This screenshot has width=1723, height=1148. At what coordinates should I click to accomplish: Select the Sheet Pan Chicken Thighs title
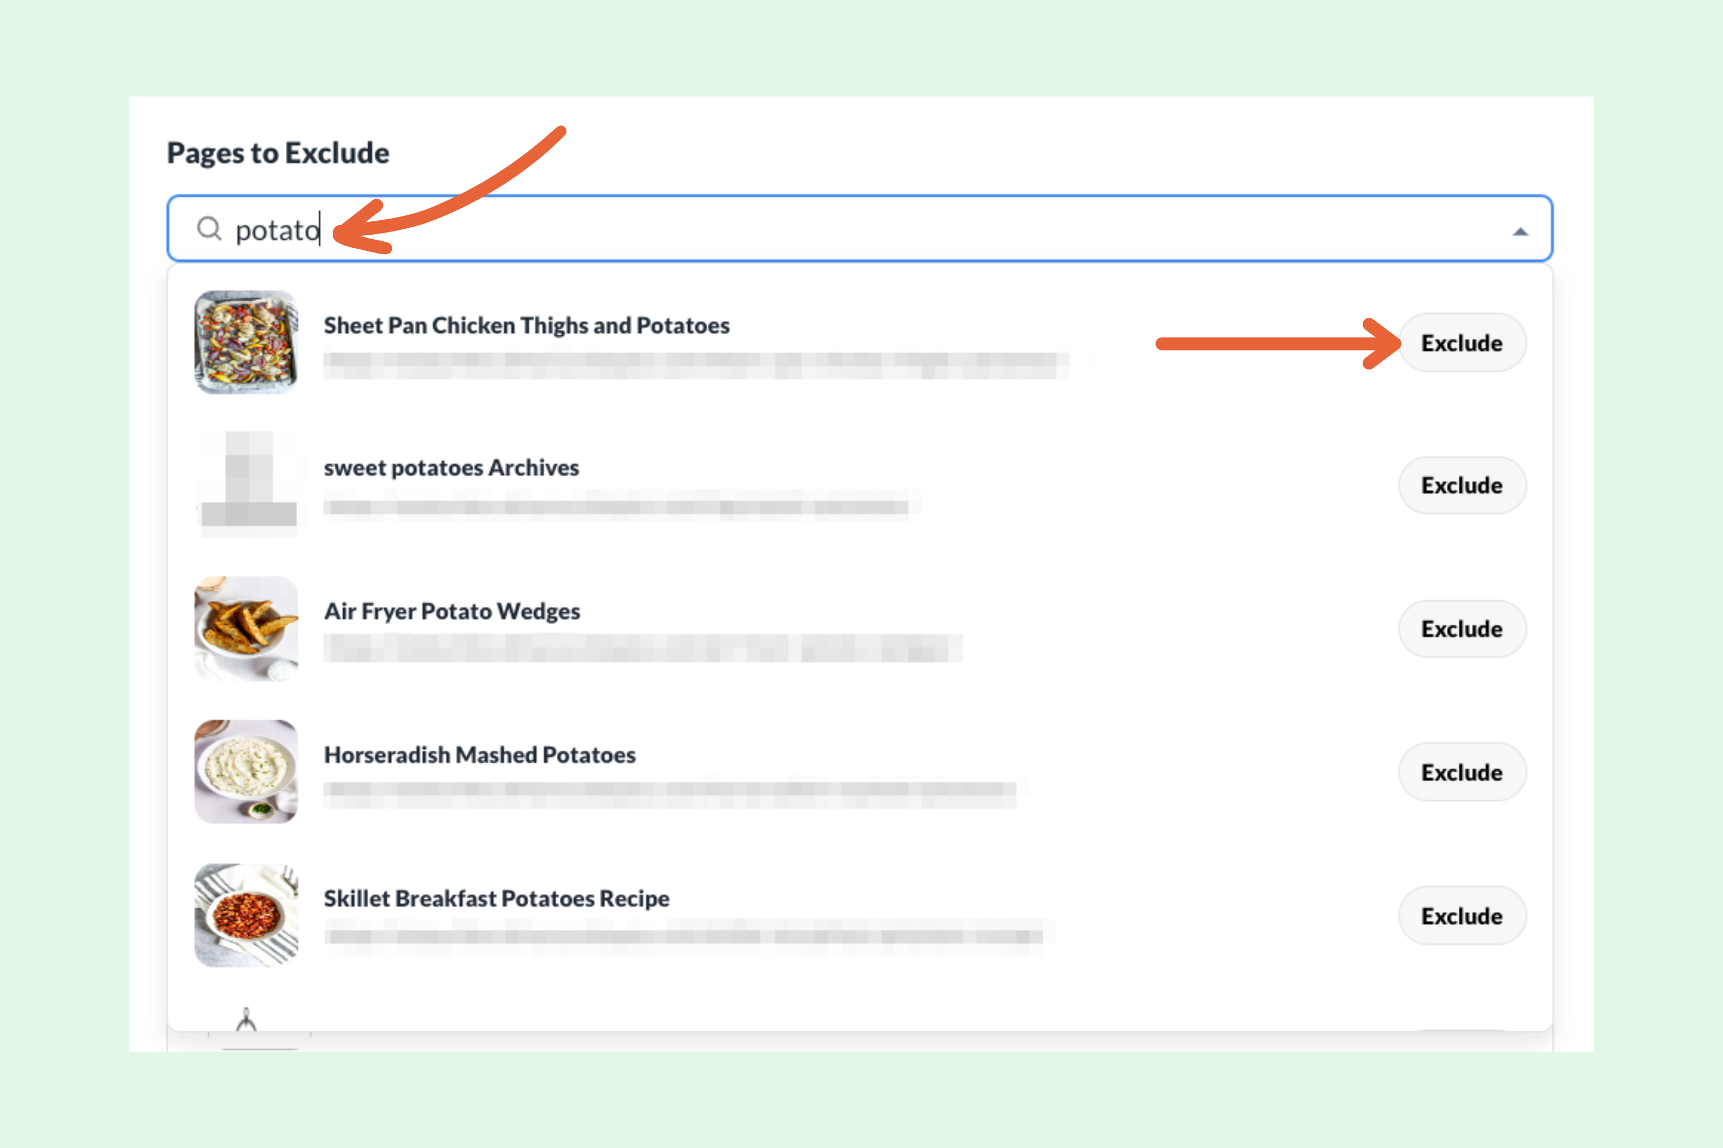point(527,325)
